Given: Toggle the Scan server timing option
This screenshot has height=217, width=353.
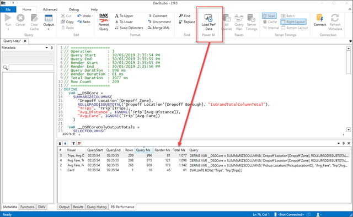Looking at the screenshot, I should pyautogui.click(x=269, y=16).
